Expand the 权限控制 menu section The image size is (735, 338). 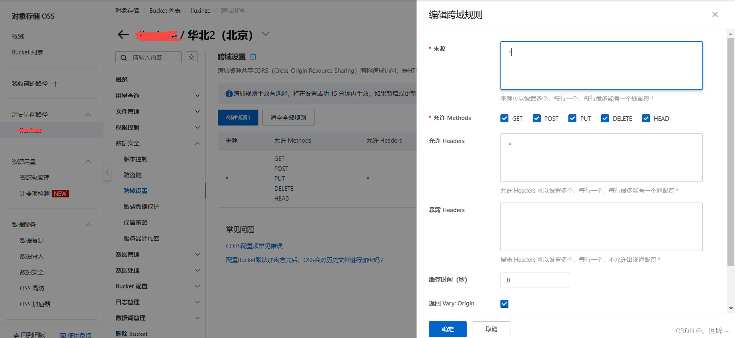[197, 127]
